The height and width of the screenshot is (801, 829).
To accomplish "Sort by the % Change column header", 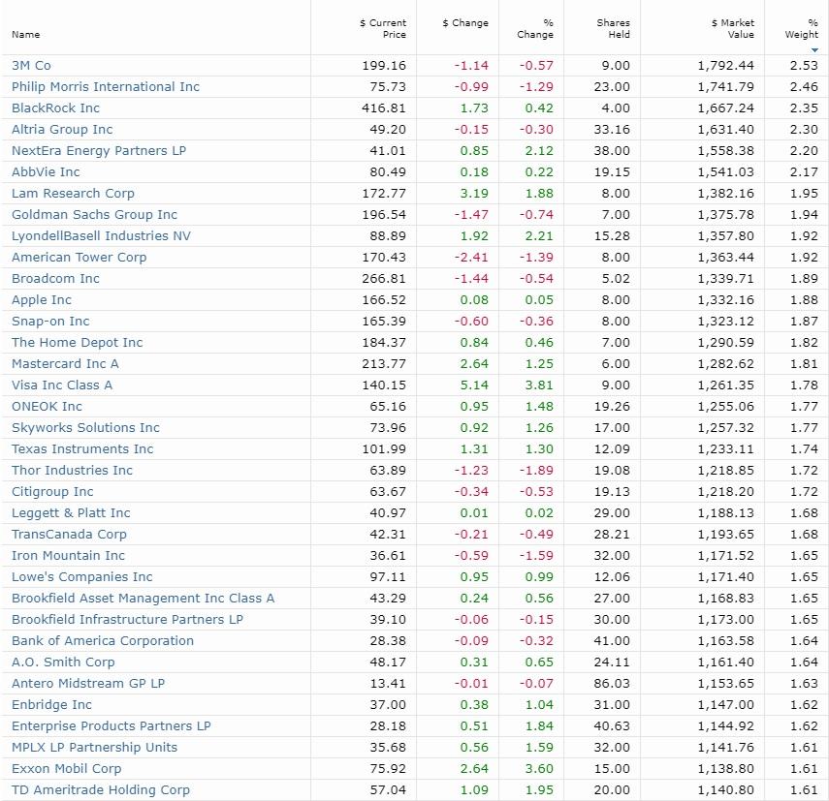I will tap(533, 28).
